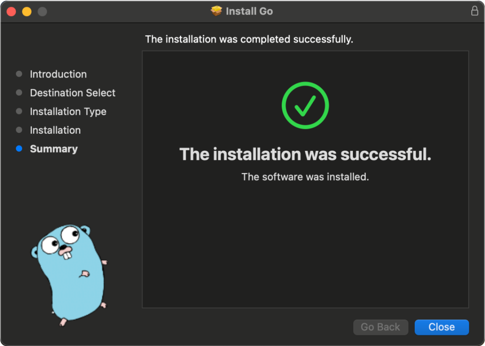Viewport: 485px width, 346px height.
Task: Click the Install Go window title
Action: coord(249,11)
